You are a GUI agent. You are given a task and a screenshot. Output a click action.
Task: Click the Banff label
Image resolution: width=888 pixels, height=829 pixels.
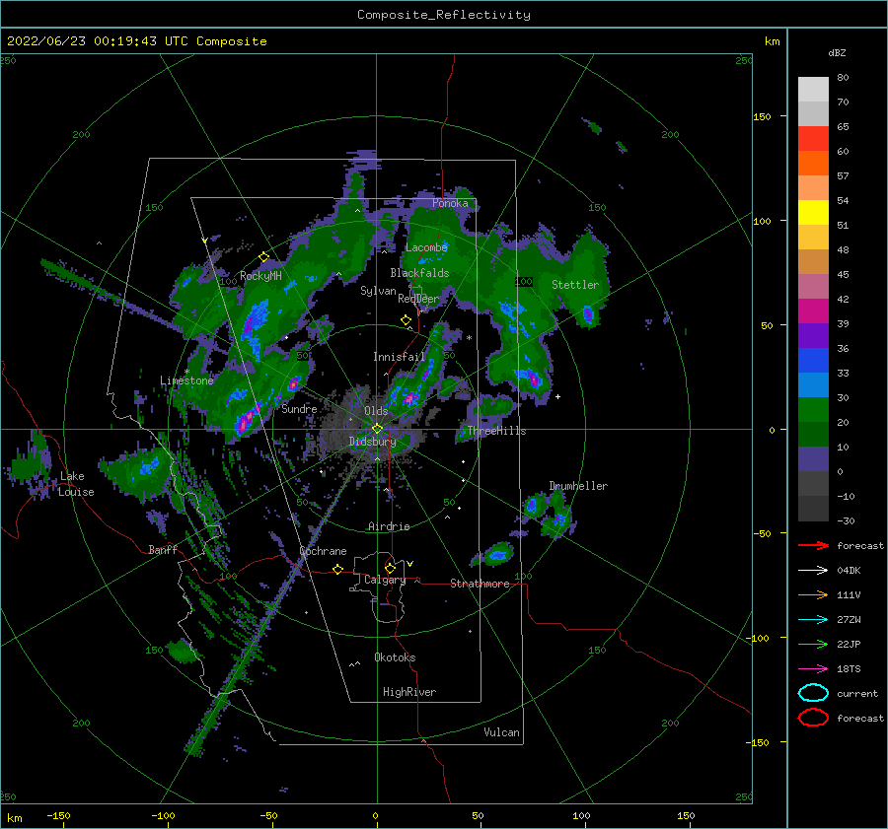coord(163,549)
